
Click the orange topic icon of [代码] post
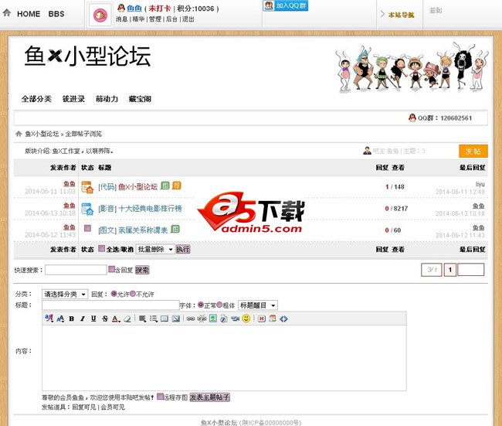tap(87, 187)
